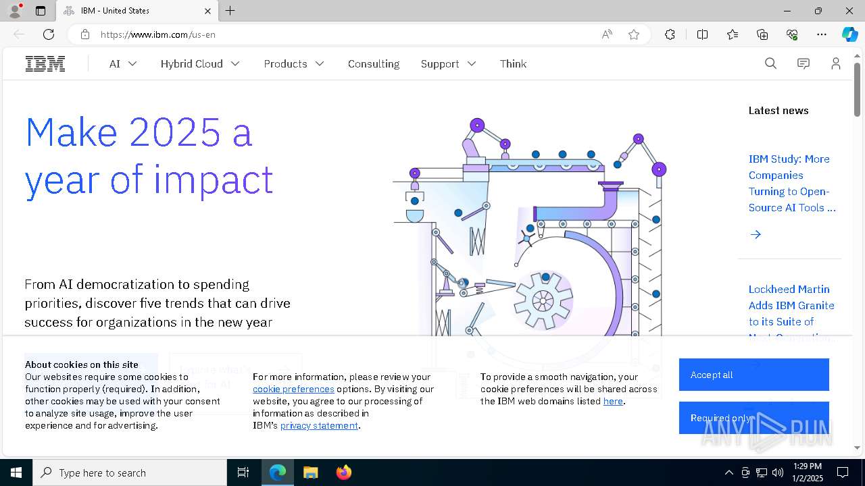This screenshot has width=865, height=486.
Task: Open notification center icon
Action: coord(843,473)
